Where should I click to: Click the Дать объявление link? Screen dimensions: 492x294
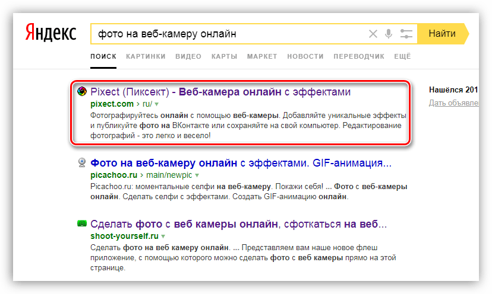point(453,103)
